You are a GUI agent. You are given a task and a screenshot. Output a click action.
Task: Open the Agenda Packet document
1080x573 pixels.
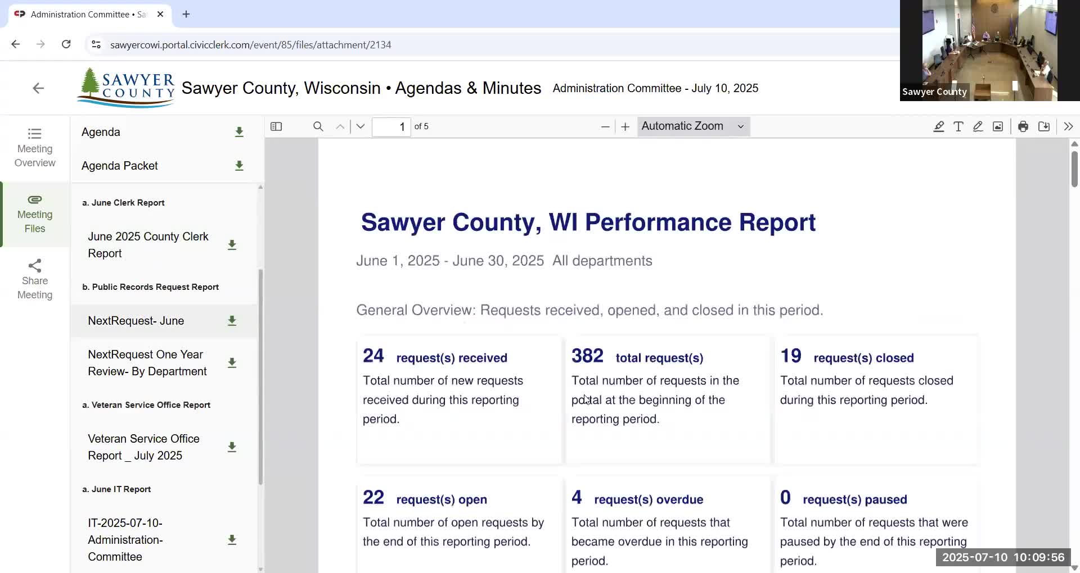(119, 166)
